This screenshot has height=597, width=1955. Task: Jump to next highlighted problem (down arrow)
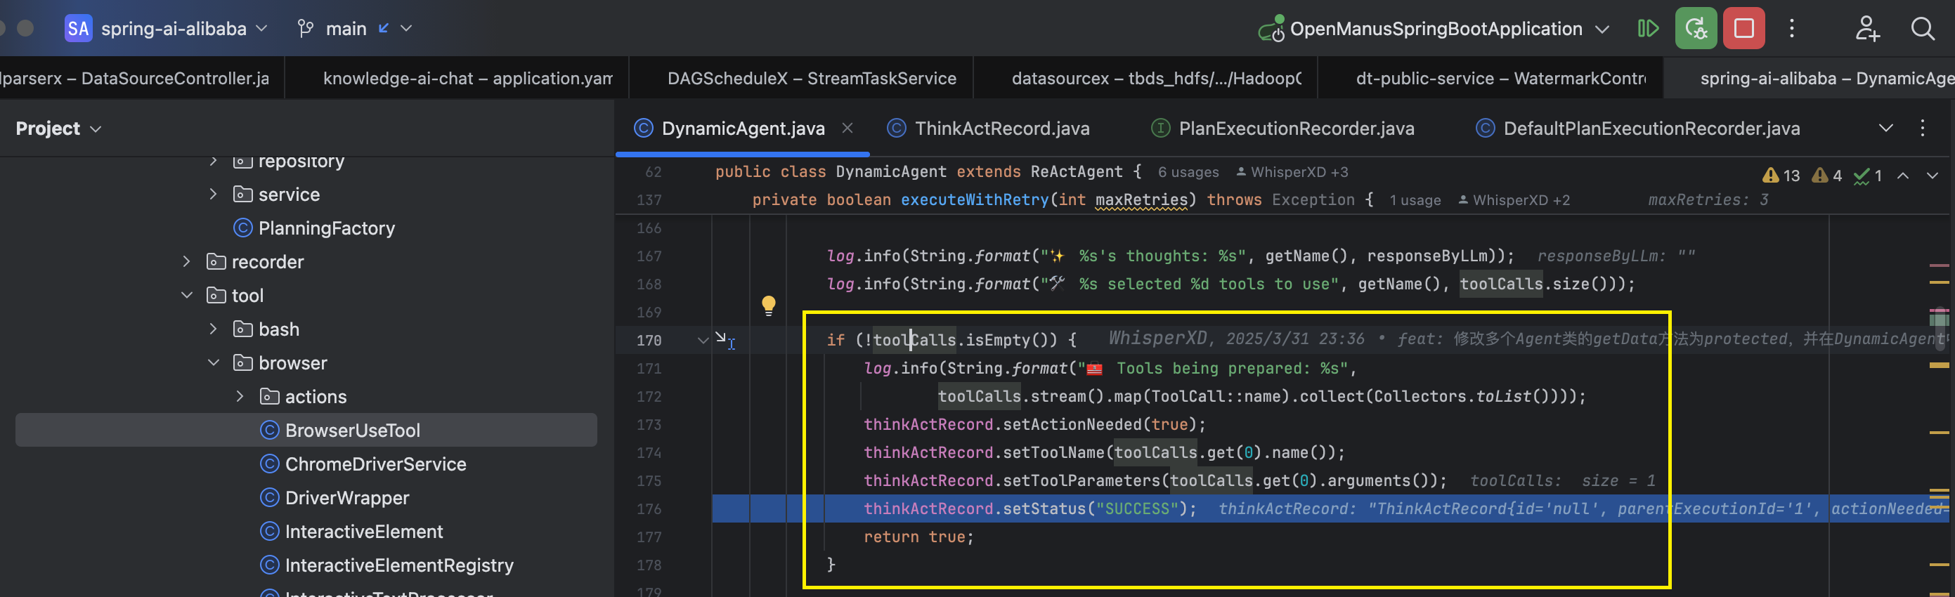pos(1932,175)
